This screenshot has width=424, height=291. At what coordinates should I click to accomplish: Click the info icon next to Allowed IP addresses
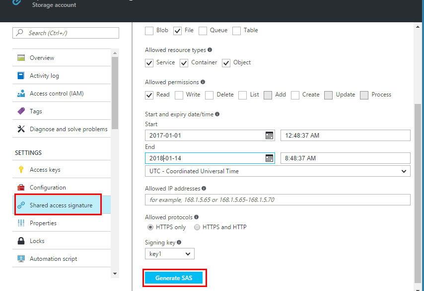point(204,189)
